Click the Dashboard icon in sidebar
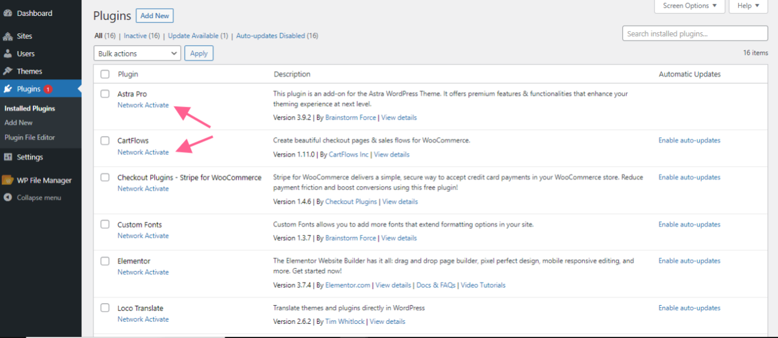Screen dimensions: 778x338 click(8, 13)
